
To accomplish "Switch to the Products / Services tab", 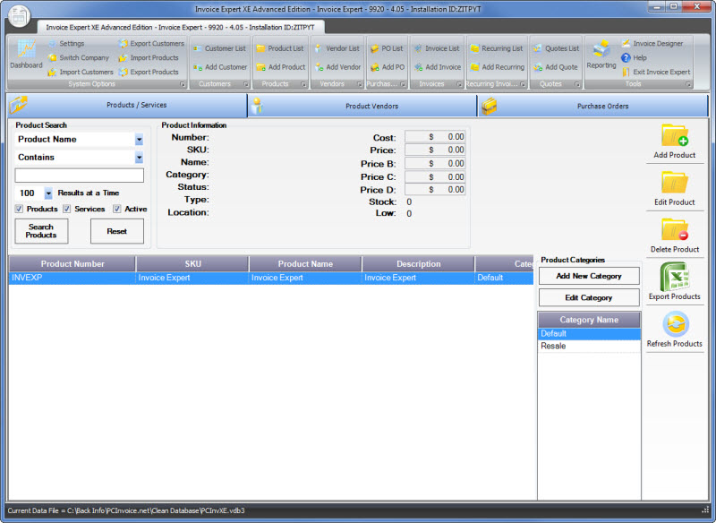I will click(127, 105).
